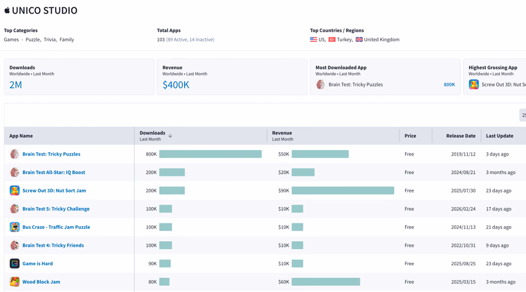Viewport: 526px width, 292px height.
Task: Click the 2M downloads value
Action: 16,85
